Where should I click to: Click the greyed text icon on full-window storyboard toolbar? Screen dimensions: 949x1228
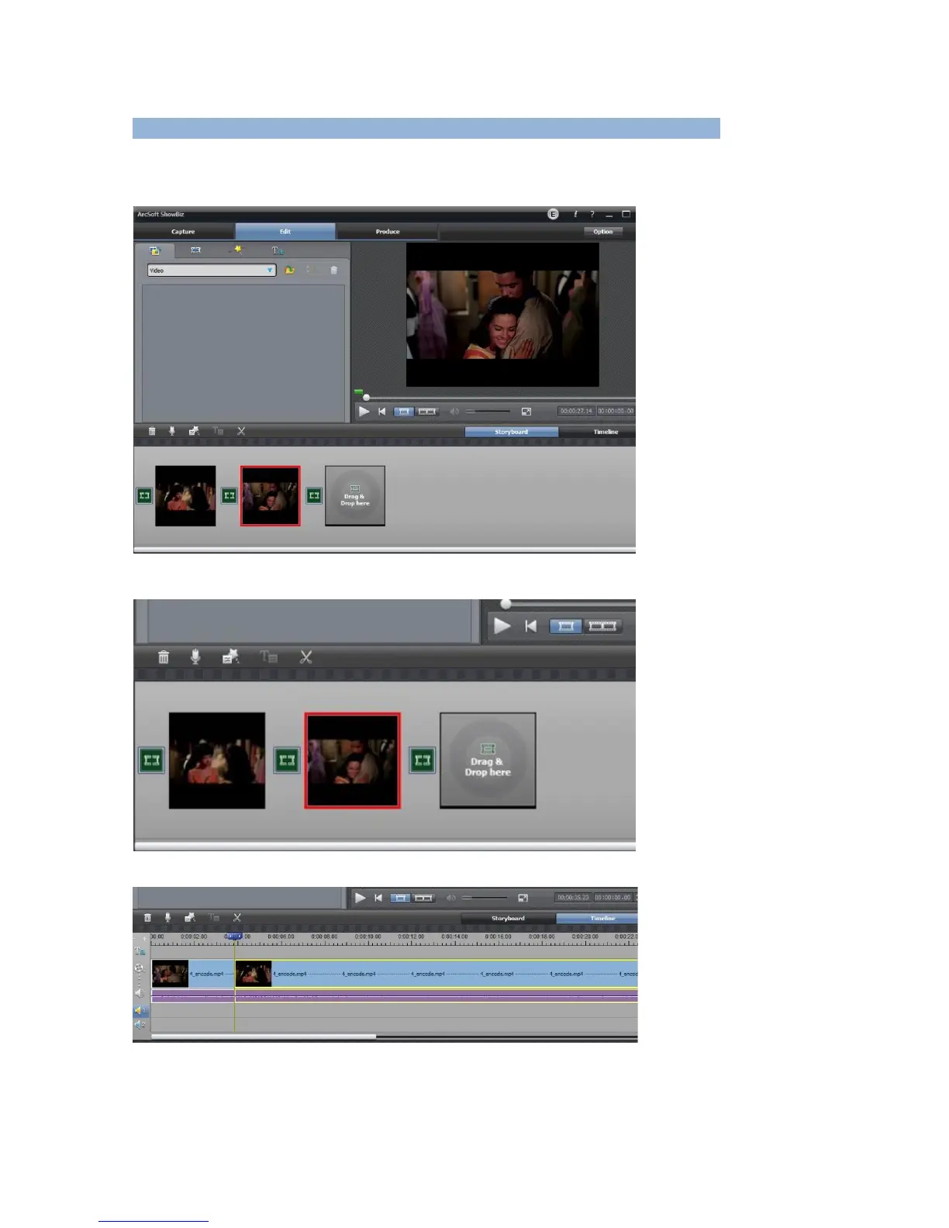(219, 431)
